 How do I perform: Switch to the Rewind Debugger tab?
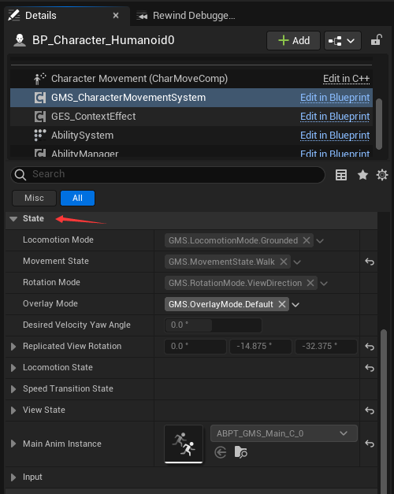[186, 16]
